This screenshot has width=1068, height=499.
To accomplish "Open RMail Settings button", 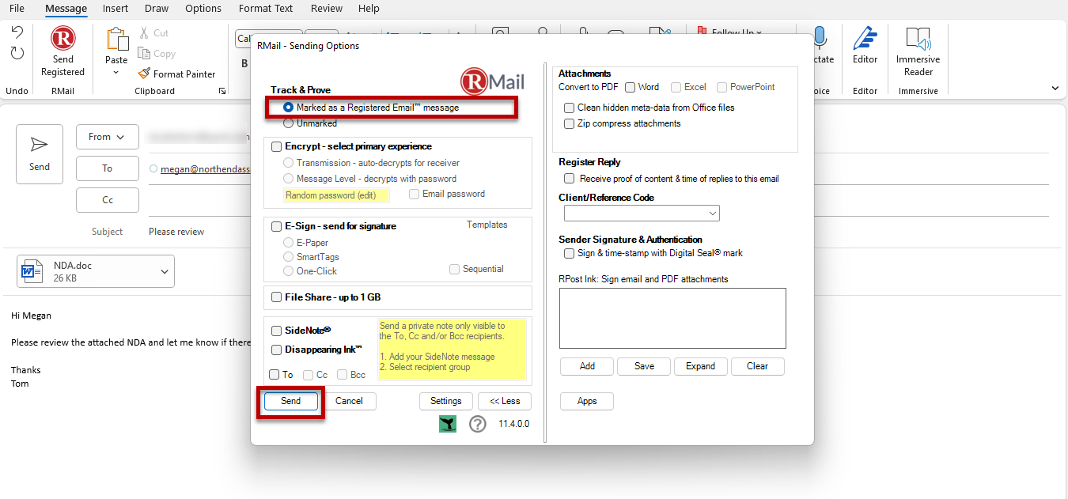I will 446,401.
